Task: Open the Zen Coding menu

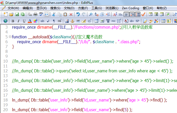Action: point(130,8)
